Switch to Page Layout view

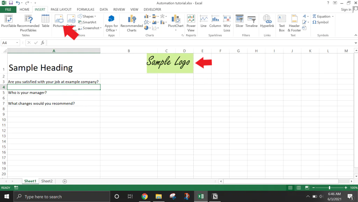coord(299,188)
